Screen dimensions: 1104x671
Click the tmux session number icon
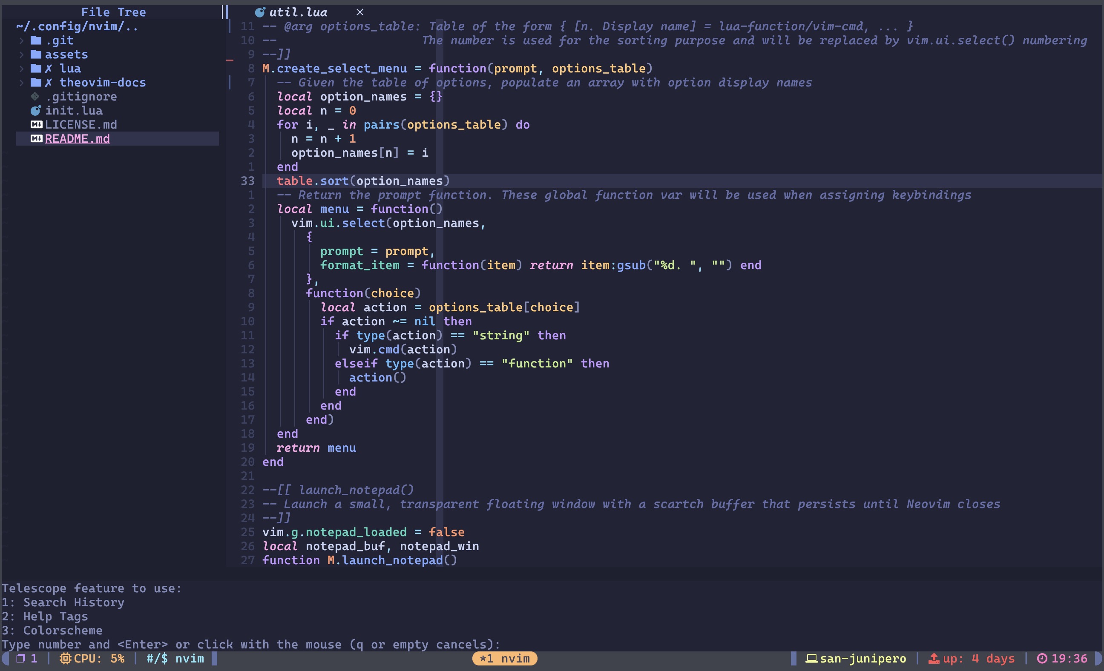coord(20,659)
